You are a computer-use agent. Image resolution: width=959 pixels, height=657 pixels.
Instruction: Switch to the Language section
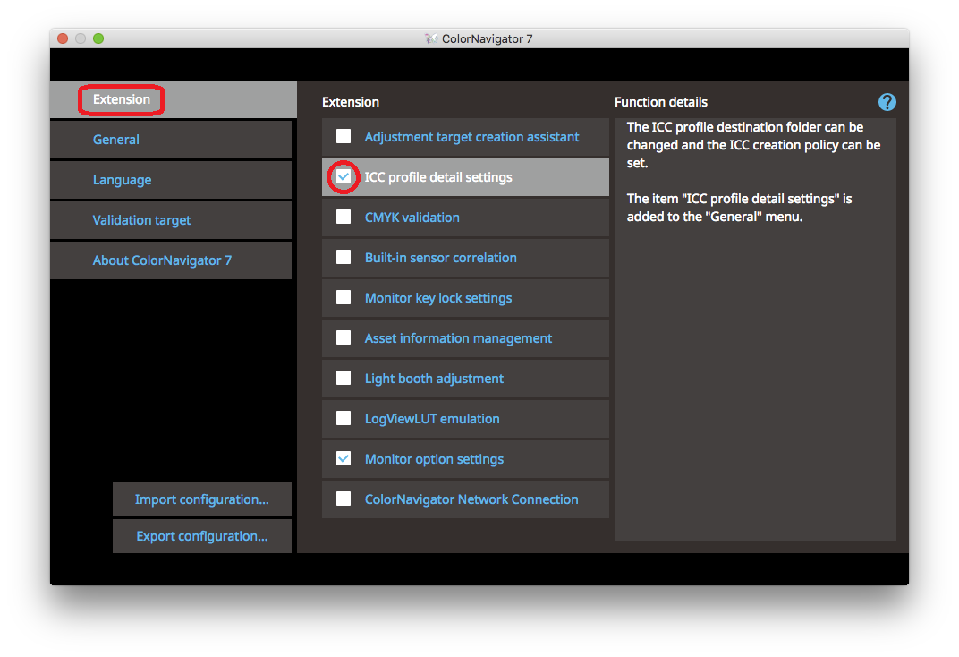coord(171,180)
